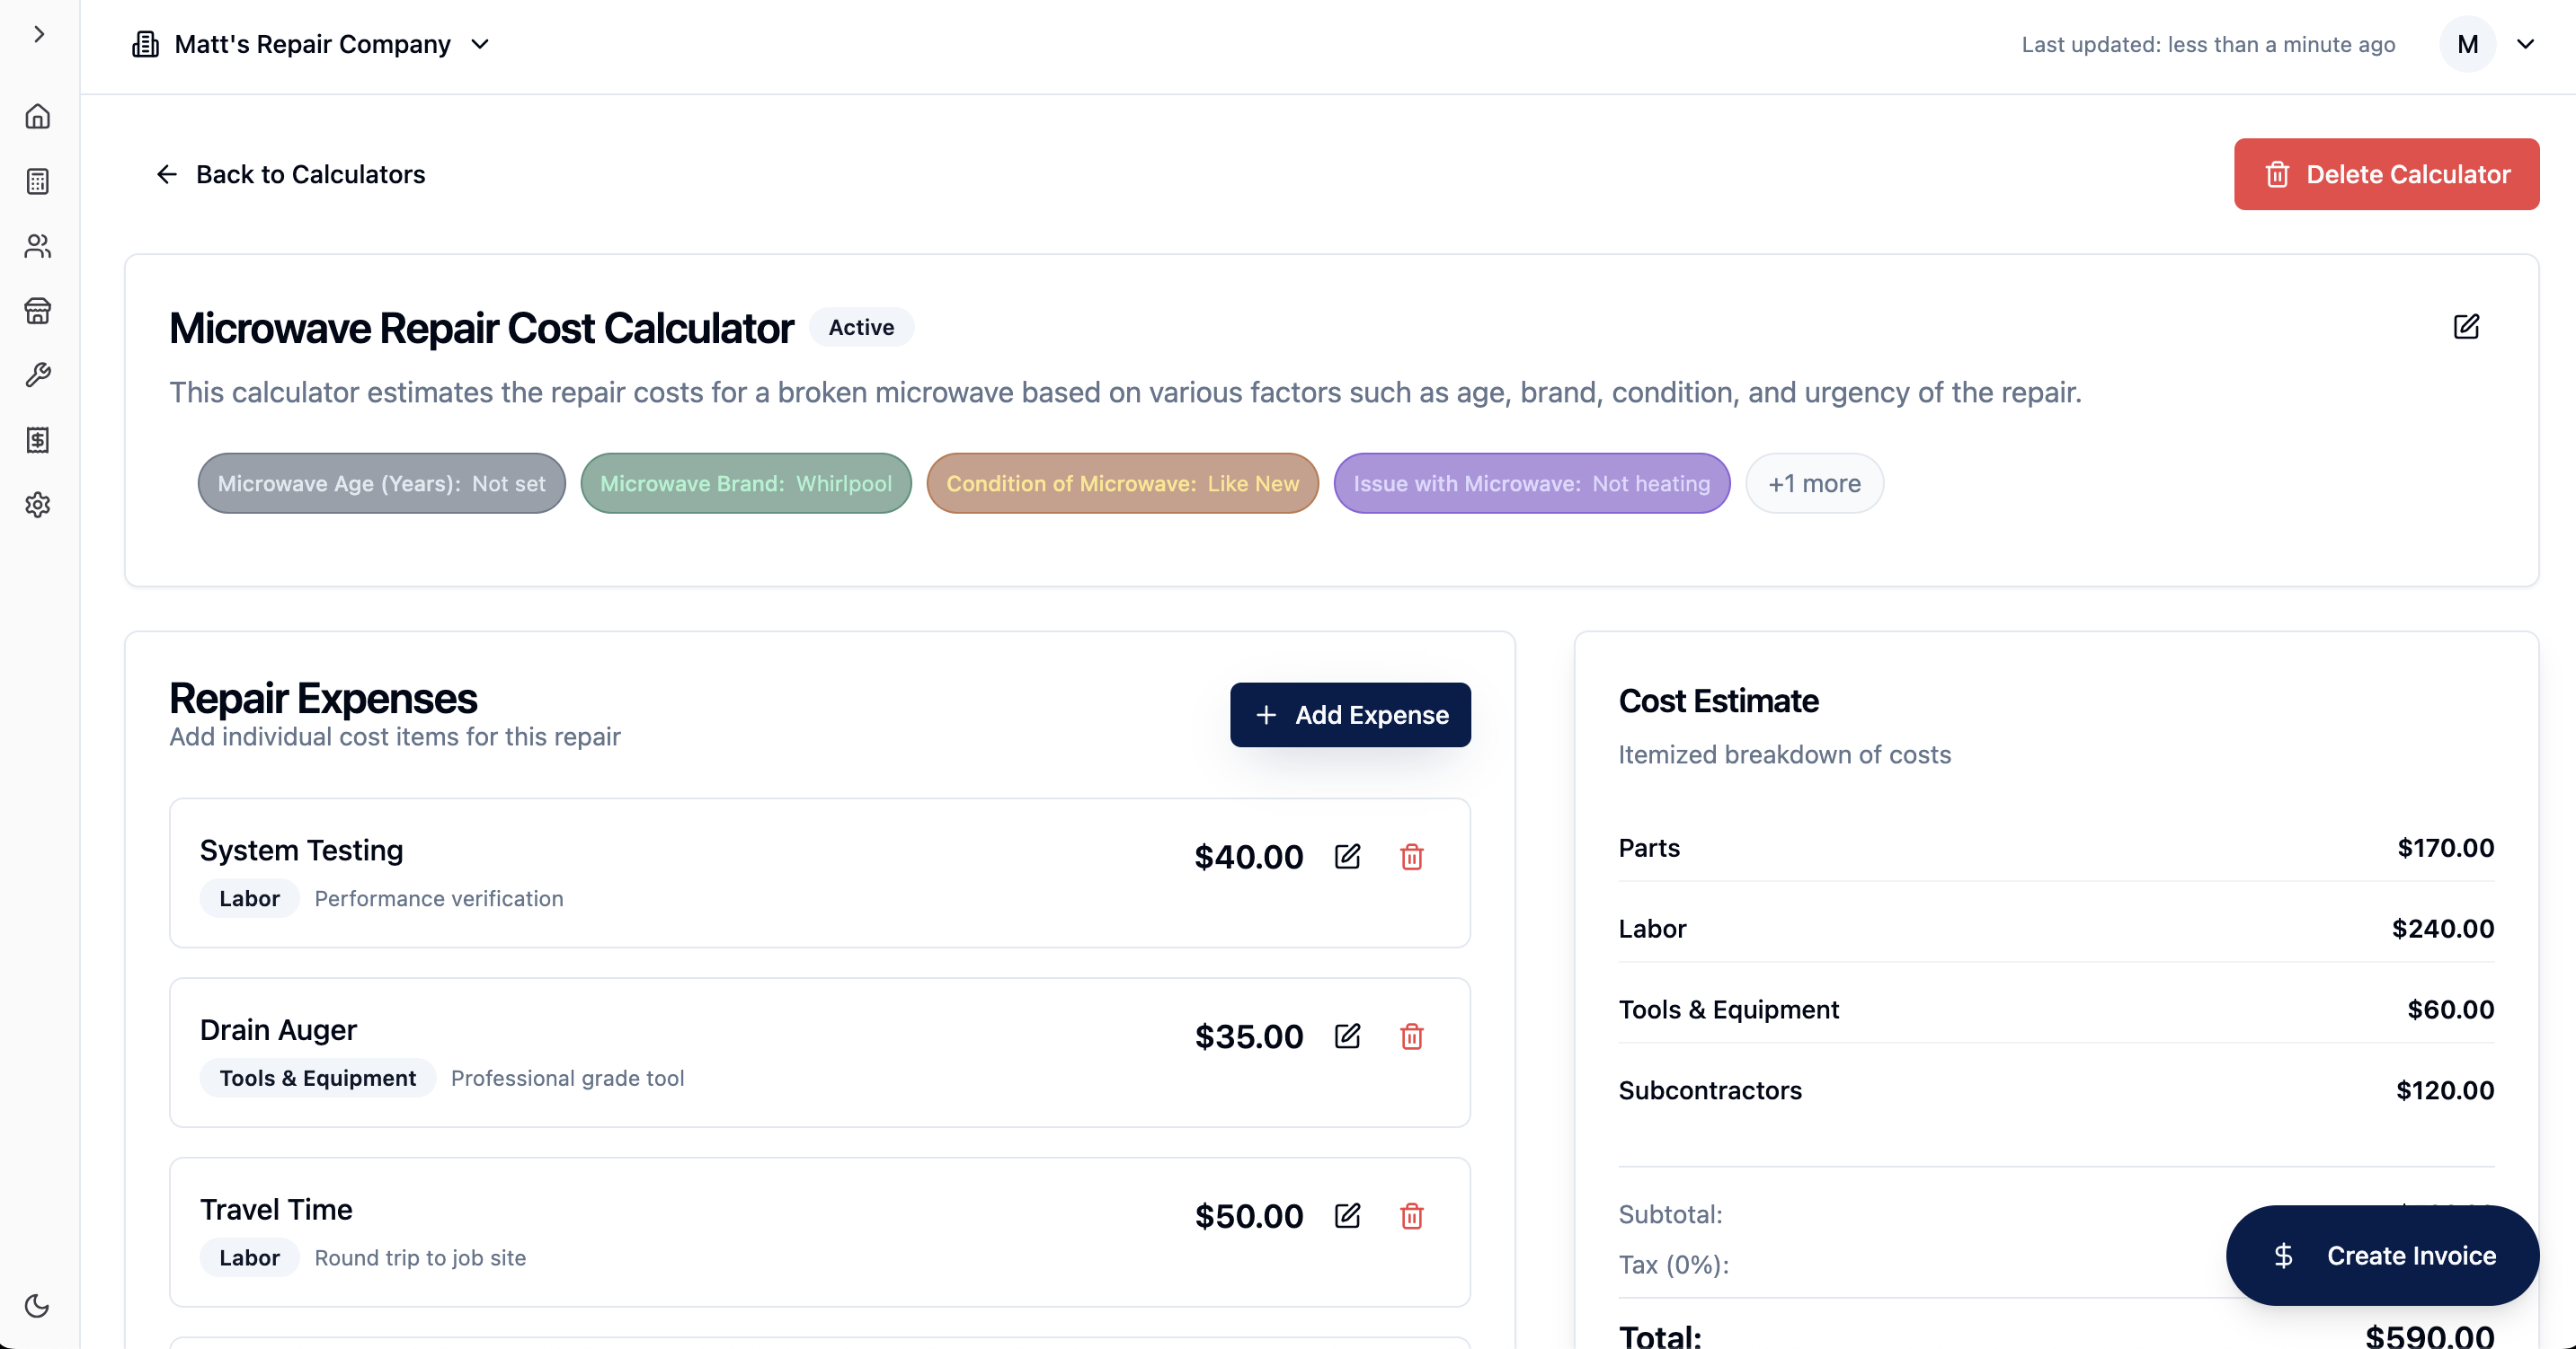2576x1349 pixels.
Task: Click the Parts row in Cost Estimate
Action: (2056, 847)
